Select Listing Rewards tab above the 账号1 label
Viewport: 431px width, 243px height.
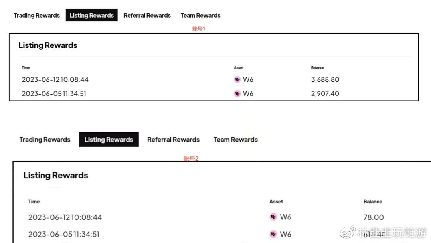pyautogui.click(x=91, y=15)
